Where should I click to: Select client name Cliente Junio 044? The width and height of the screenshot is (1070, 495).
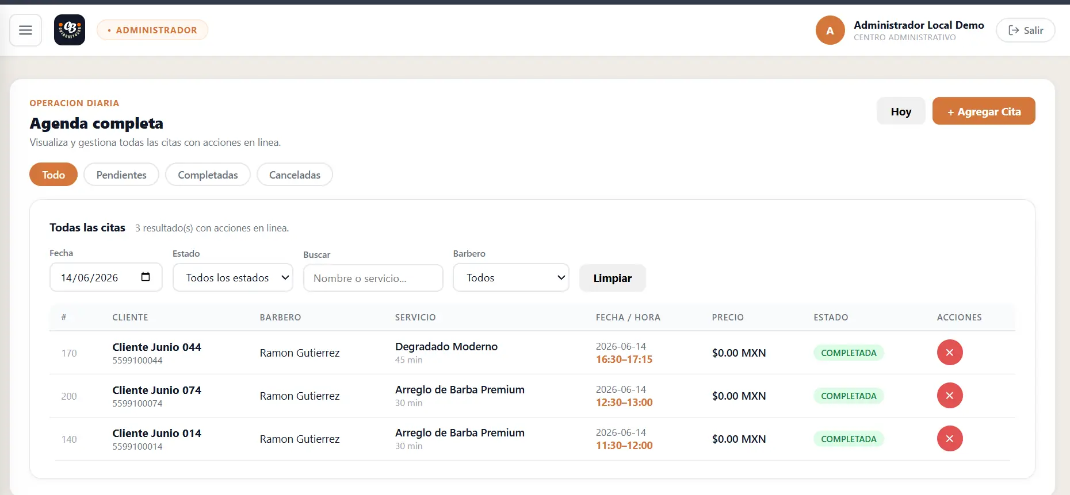pos(156,347)
